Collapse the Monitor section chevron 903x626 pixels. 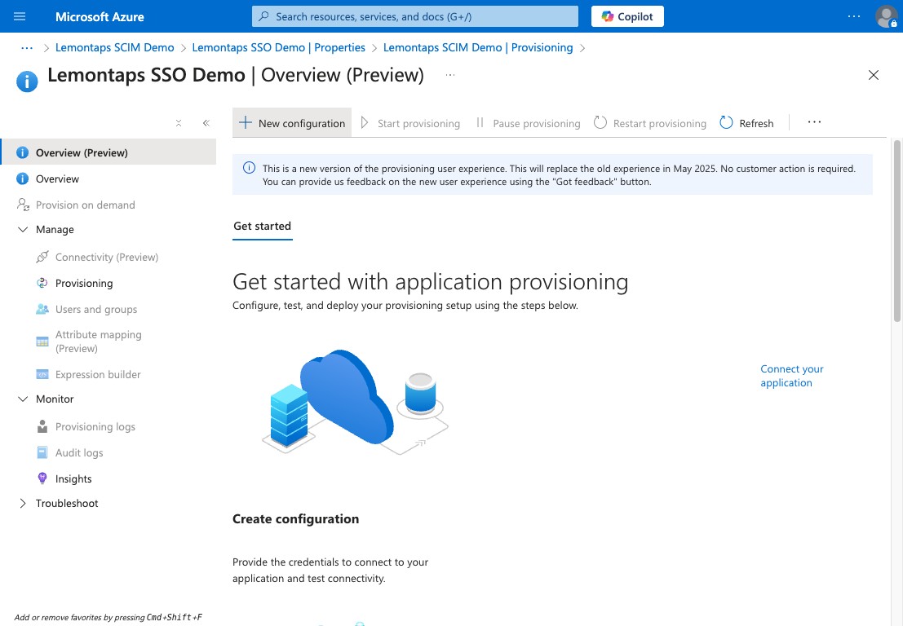coord(23,399)
